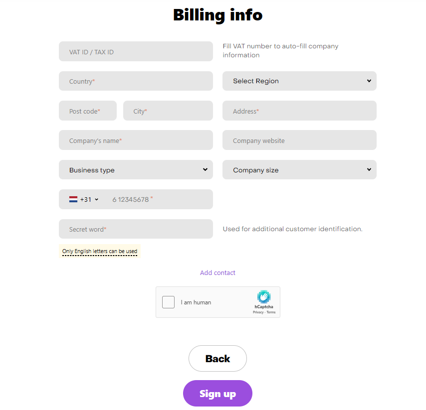Click the Company's name field

(x=136, y=140)
